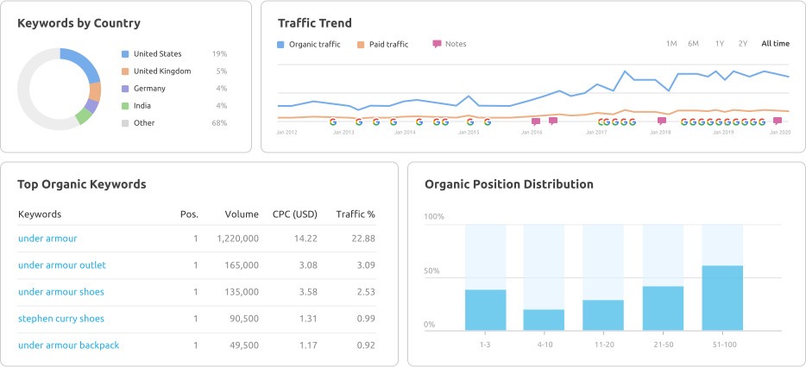Click the Keywords column header
This screenshot has height=367, width=806.
pyautogui.click(x=40, y=214)
